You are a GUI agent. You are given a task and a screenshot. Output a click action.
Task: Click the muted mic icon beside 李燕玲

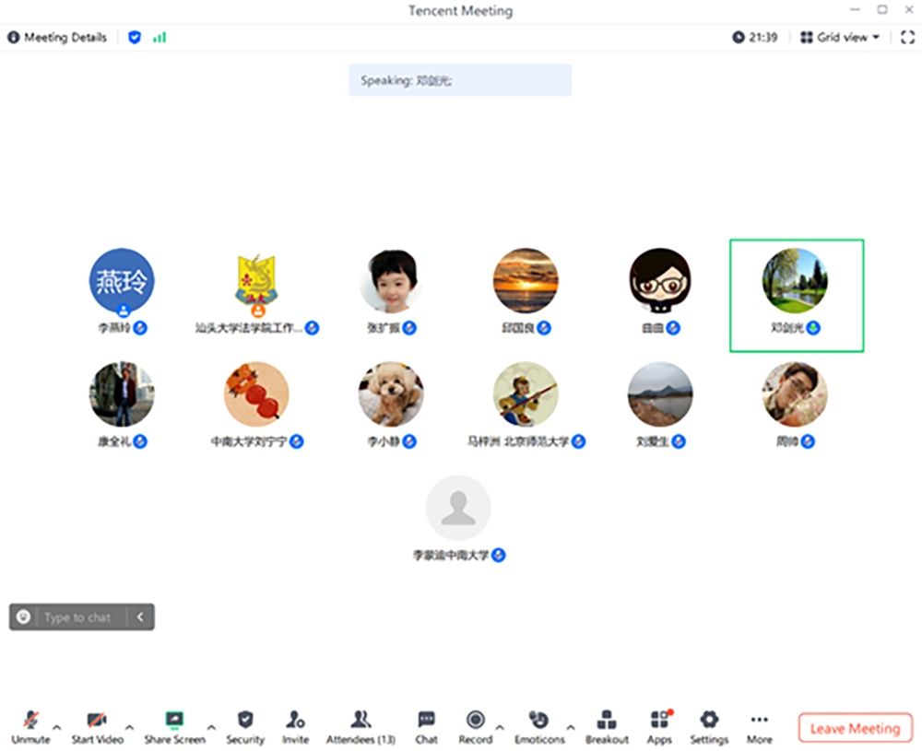point(140,328)
